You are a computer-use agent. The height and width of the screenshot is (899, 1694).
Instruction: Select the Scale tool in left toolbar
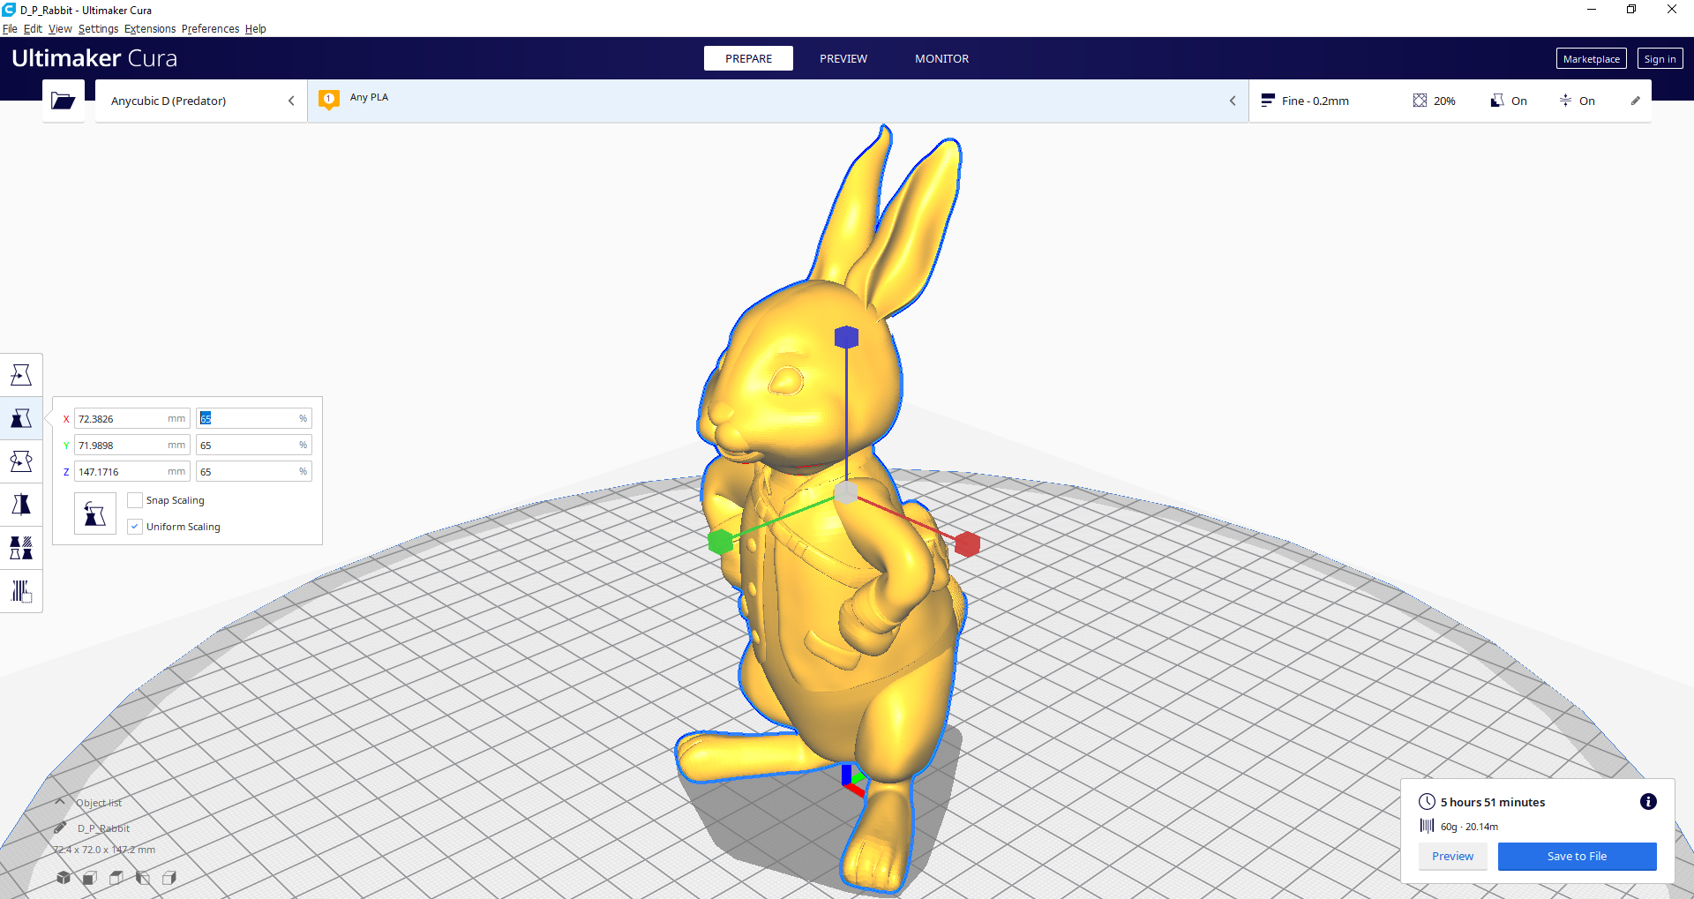(21, 418)
